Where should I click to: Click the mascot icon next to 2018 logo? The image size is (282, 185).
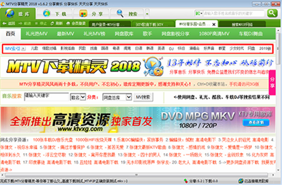click(153, 66)
